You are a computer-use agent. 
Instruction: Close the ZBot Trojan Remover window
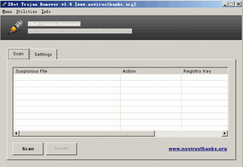point(239,4)
